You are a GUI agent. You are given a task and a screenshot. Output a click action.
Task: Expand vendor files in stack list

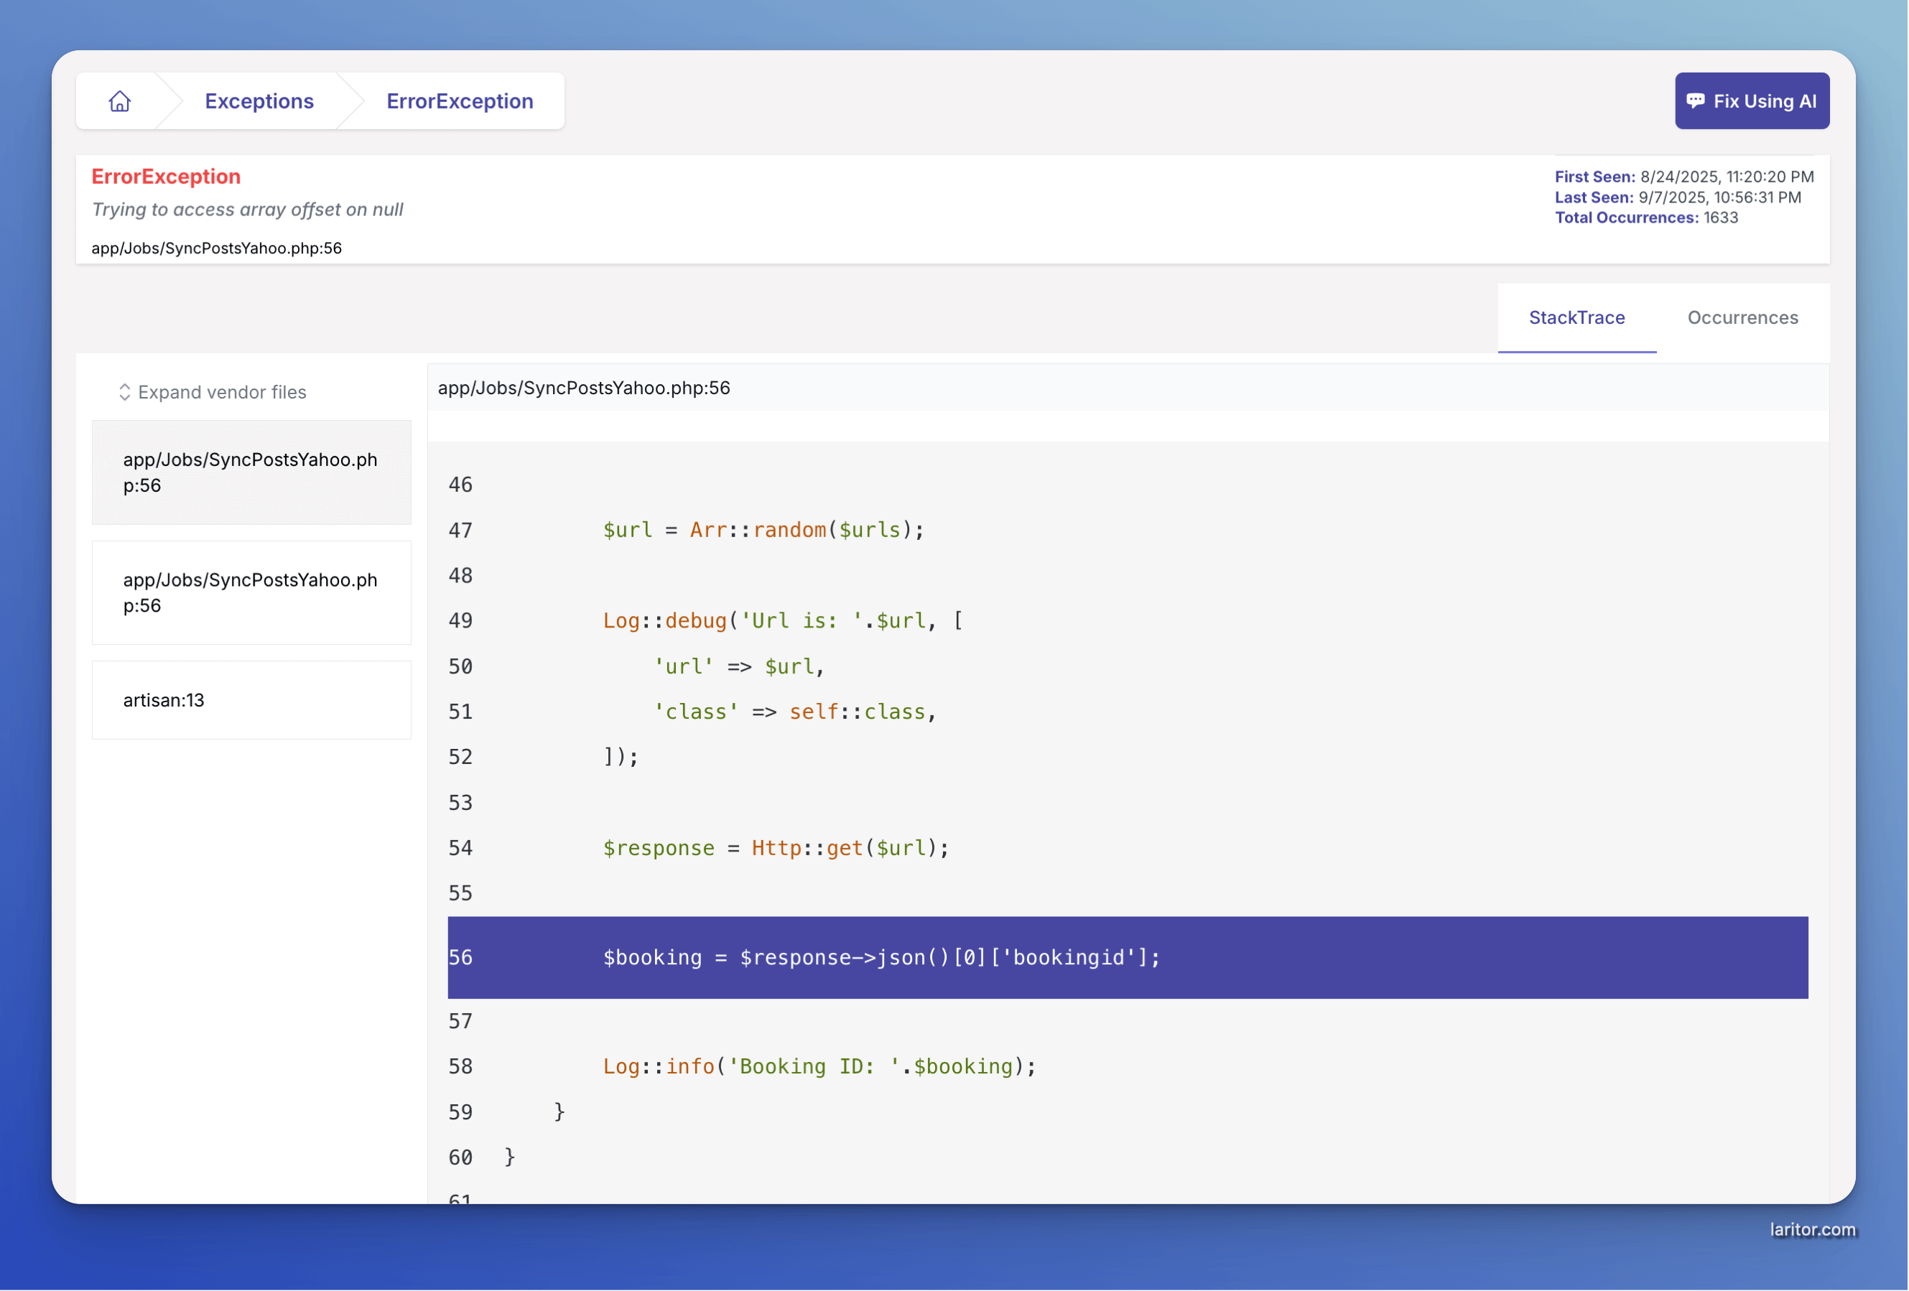click(x=222, y=392)
